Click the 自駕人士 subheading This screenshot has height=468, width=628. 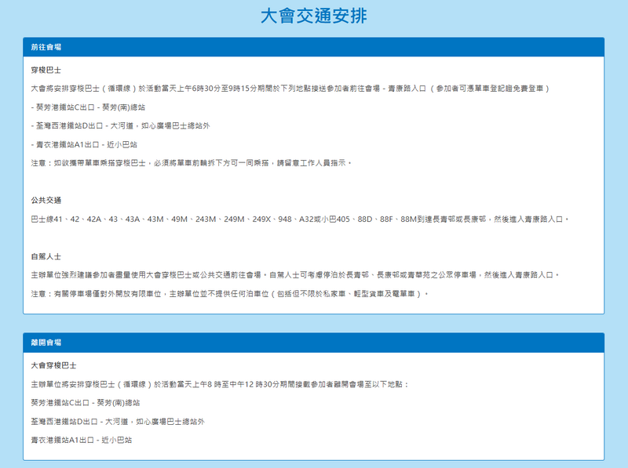point(46,256)
